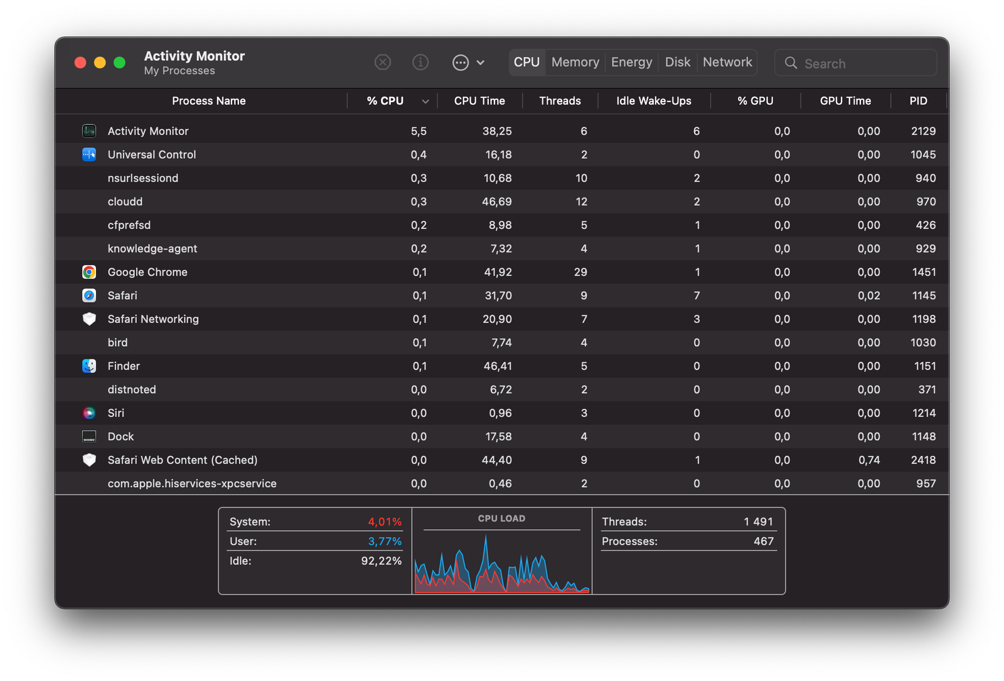This screenshot has width=1004, height=681.
Task: Select the Safari Networking process name
Action: pyautogui.click(x=153, y=319)
